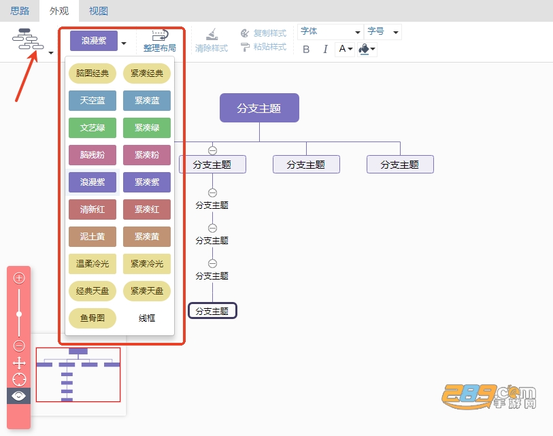This screenshot has height=436, width=553.
Task: Apply the 紧凑天盘 theme
Action: 147,291
